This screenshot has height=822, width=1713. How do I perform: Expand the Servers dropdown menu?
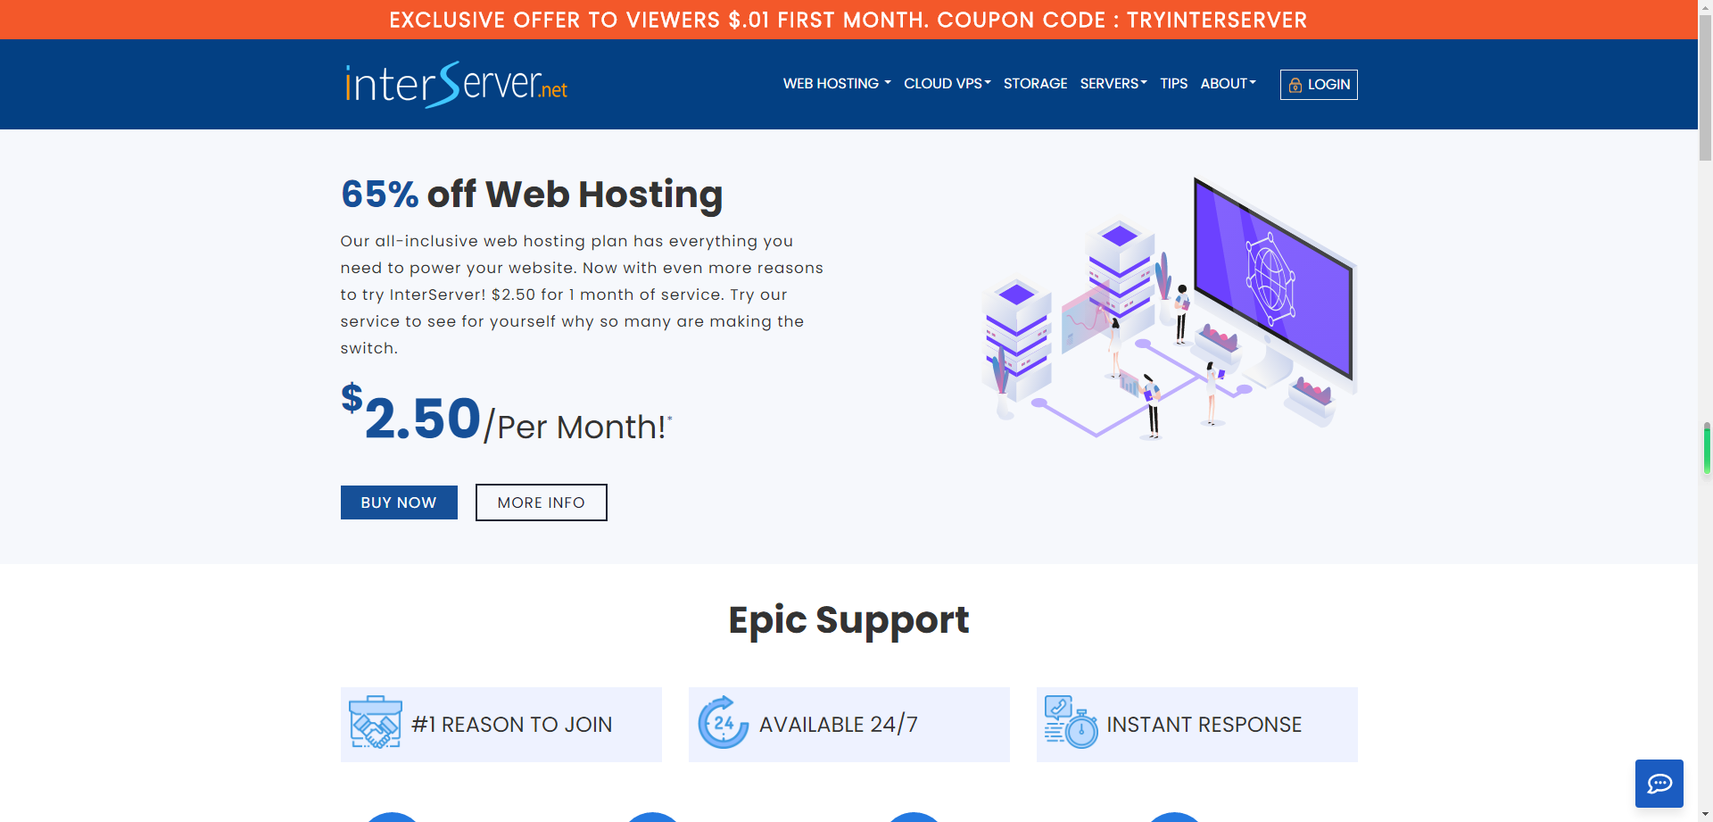pos(1113,83)
